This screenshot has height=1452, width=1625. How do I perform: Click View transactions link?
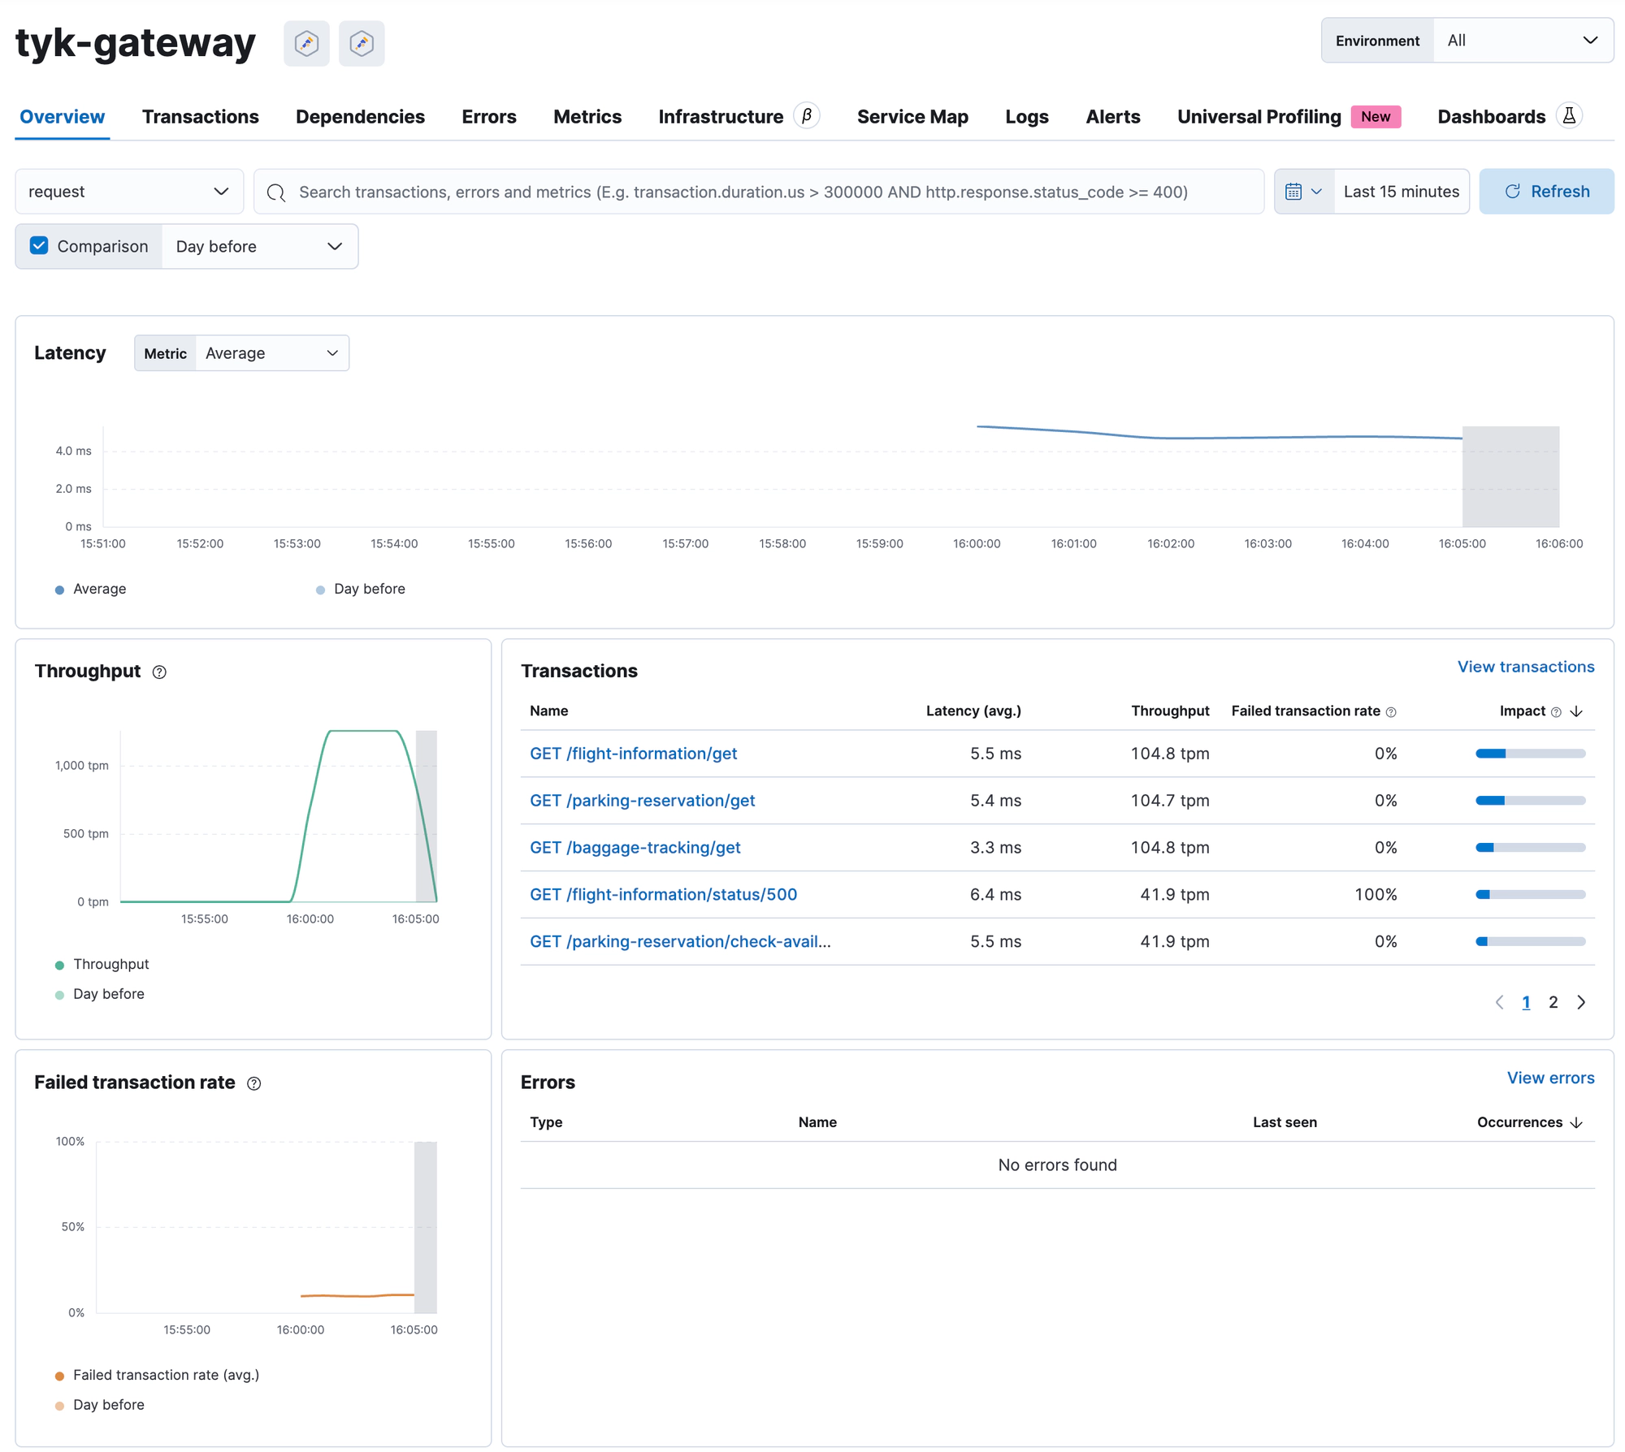[1527, 668]
